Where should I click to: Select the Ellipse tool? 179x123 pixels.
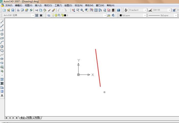click(x=2, y=59)
